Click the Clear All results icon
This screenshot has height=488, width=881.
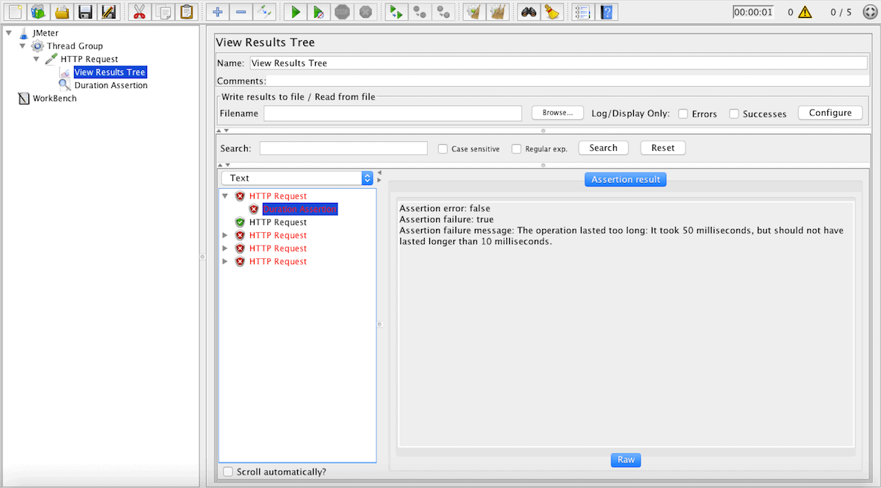pyautogui.click(x=497, y=12)
